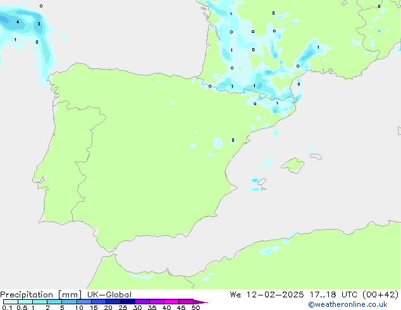Click the precipitation value "3" on the map
The width and height of the screenshot is (401, 310).
point(39,24)
